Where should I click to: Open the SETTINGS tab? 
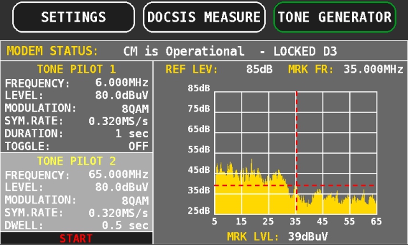pos(73,17)
